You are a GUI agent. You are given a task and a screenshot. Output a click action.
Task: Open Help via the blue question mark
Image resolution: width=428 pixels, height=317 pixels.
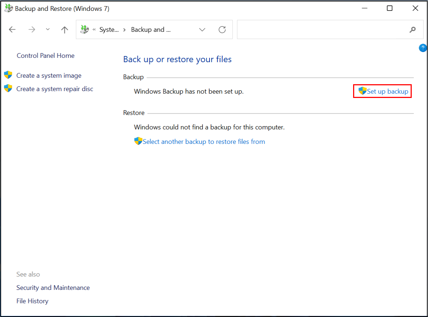(x=423, y=48)
